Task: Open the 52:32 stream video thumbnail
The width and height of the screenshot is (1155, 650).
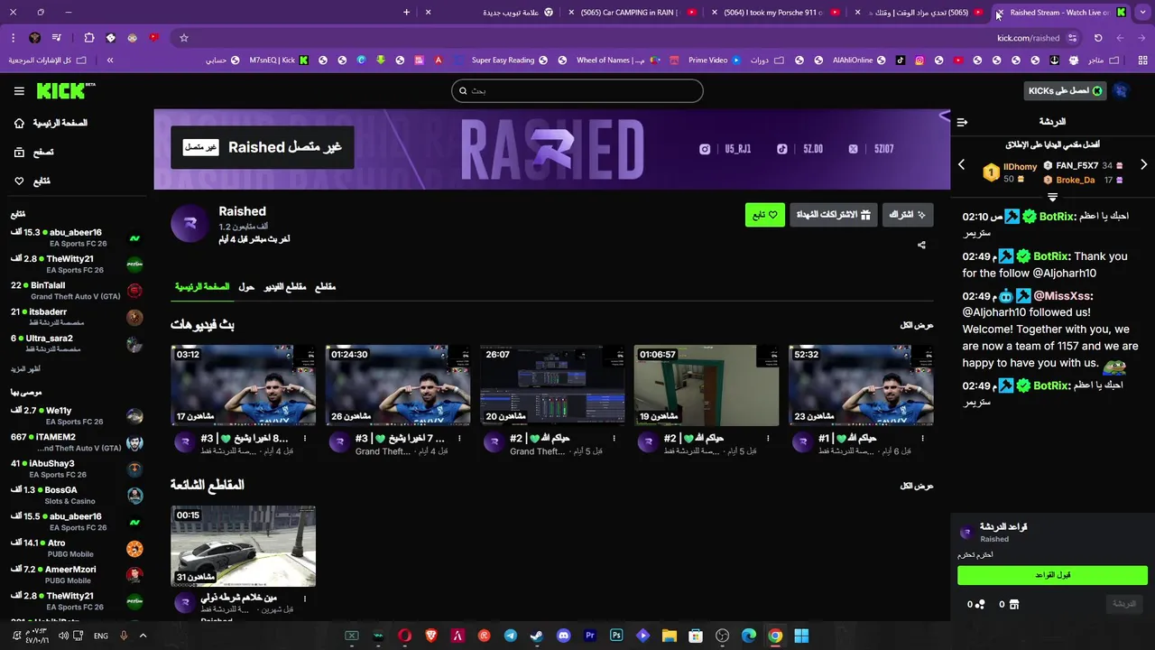Action: pyautogui.click(x=861, y=385)
